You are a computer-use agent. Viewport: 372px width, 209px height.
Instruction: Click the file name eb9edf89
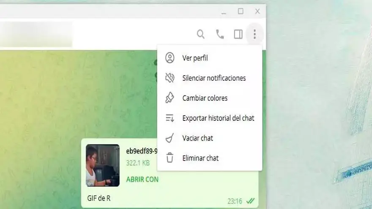click(142, 151)
